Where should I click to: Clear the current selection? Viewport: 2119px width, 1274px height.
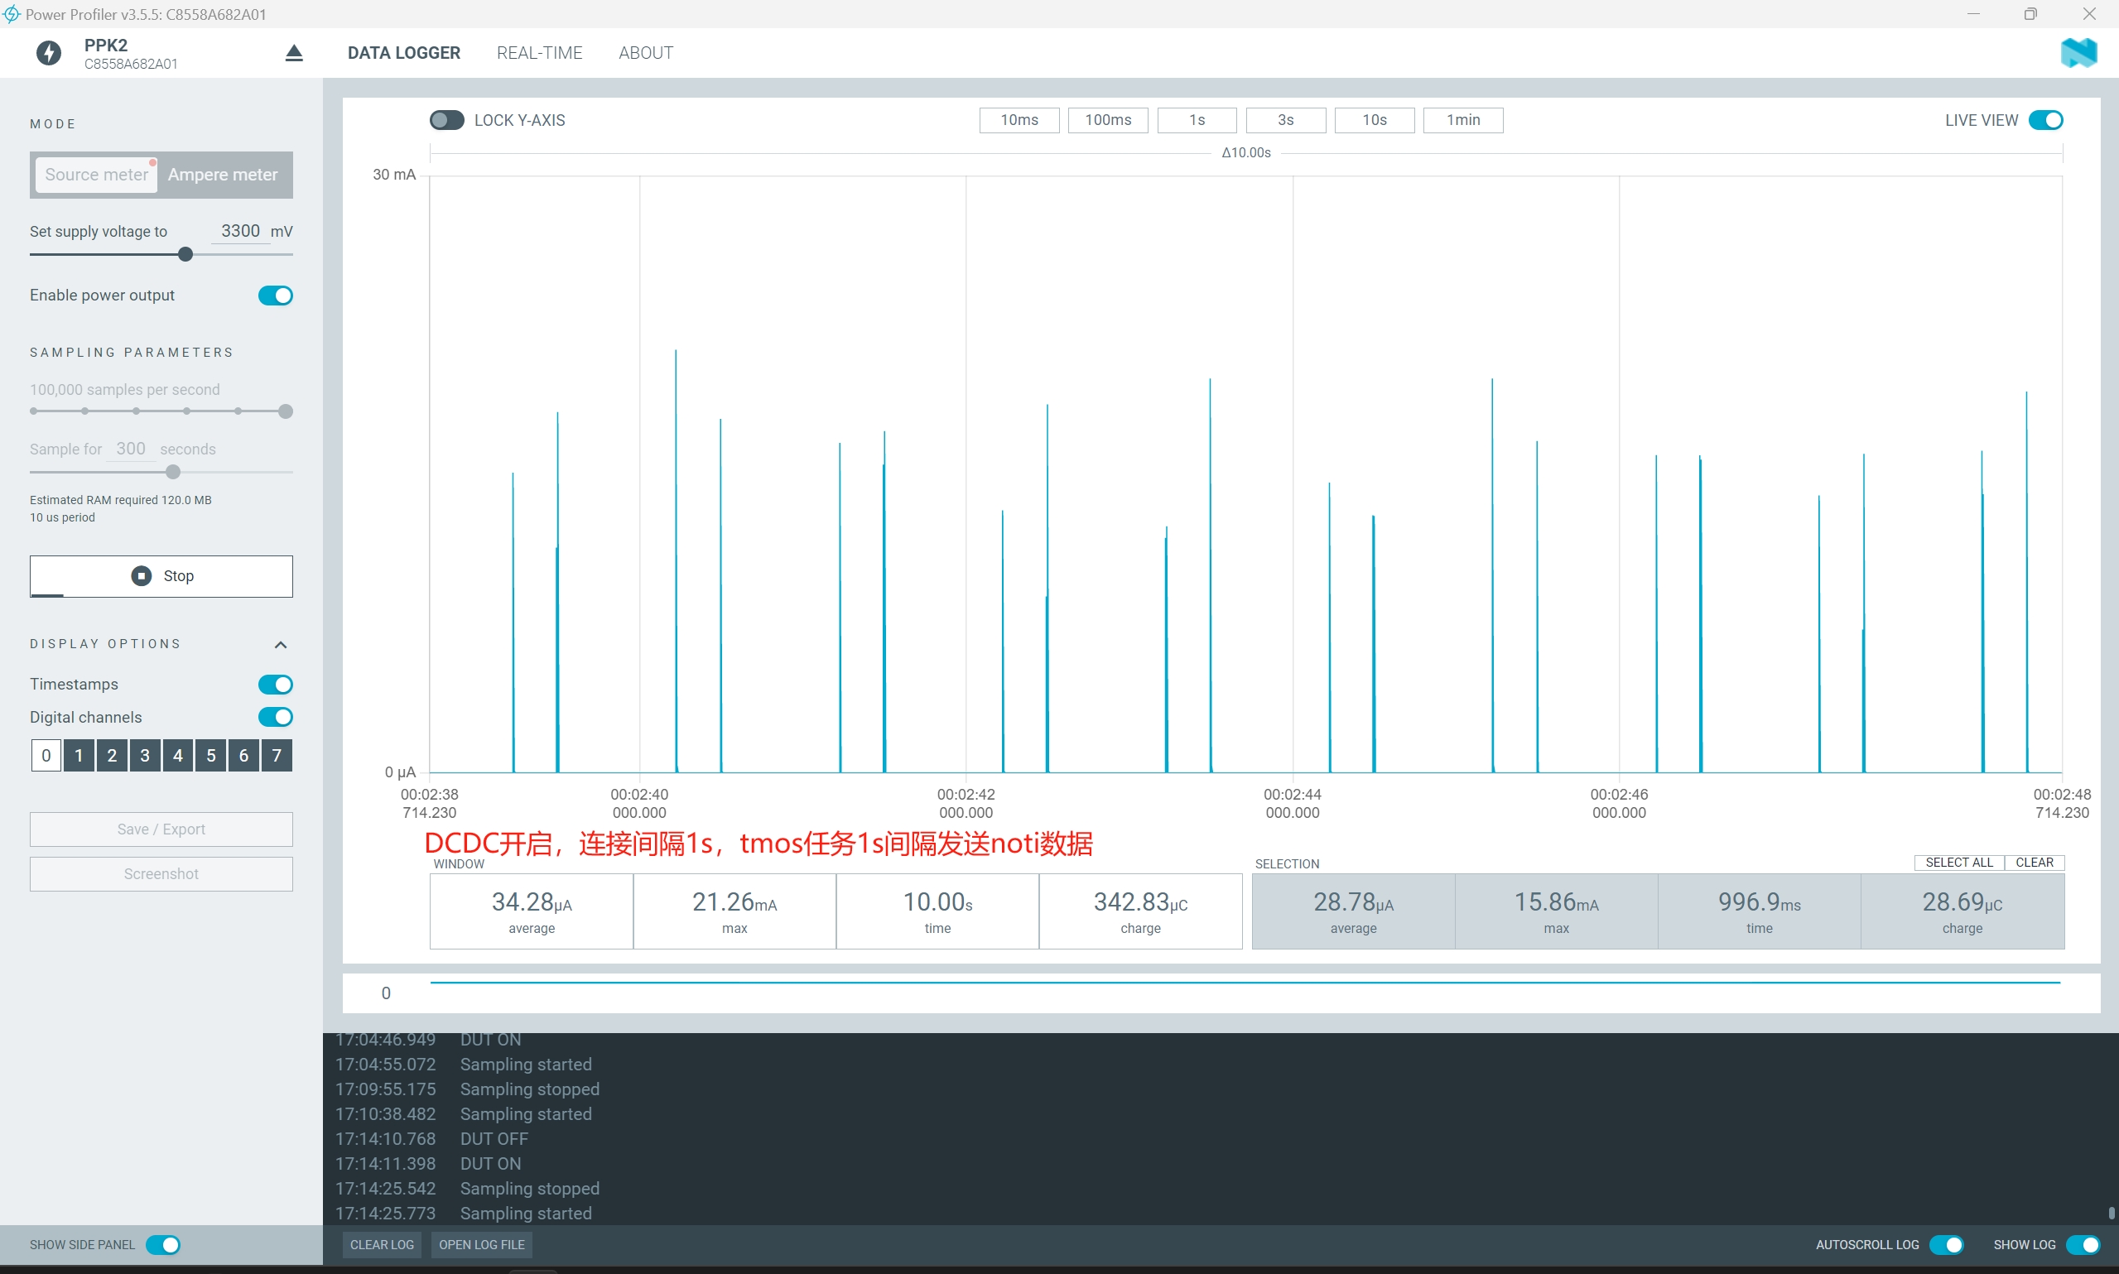pos(2034,863)
